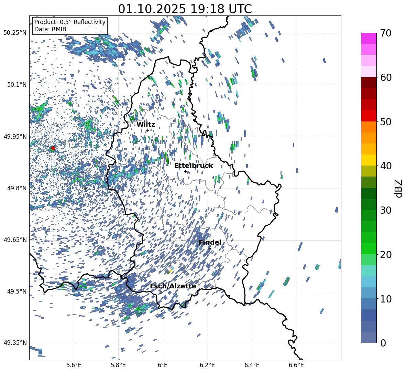This screenshot has height=372, width=407.
Task: Click the dBZ colorbar axis label
Action: (399, 188)
